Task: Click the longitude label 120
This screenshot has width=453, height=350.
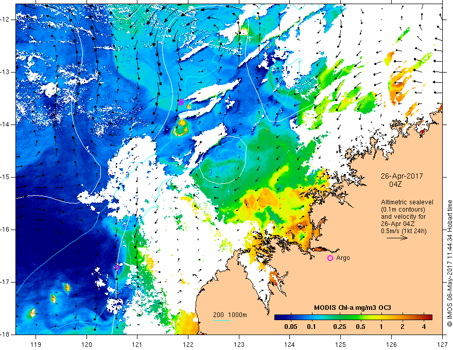Action: [x=86, y=344]
